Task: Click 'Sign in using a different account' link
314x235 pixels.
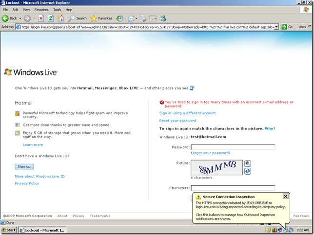Action: 187,113
